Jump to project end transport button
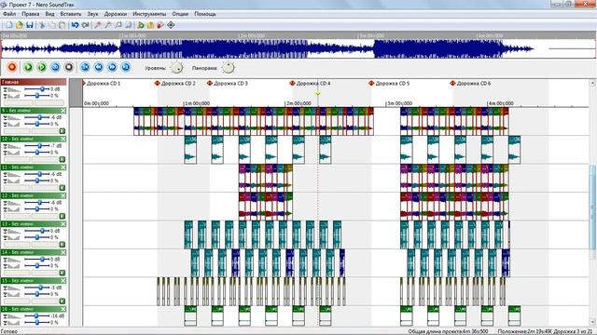 (x=126, y=67)
